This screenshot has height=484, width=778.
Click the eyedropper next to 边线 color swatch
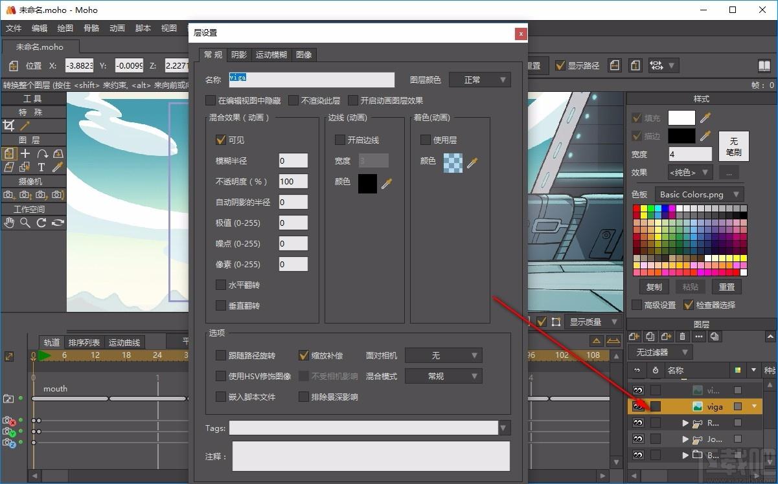point(387,184)
